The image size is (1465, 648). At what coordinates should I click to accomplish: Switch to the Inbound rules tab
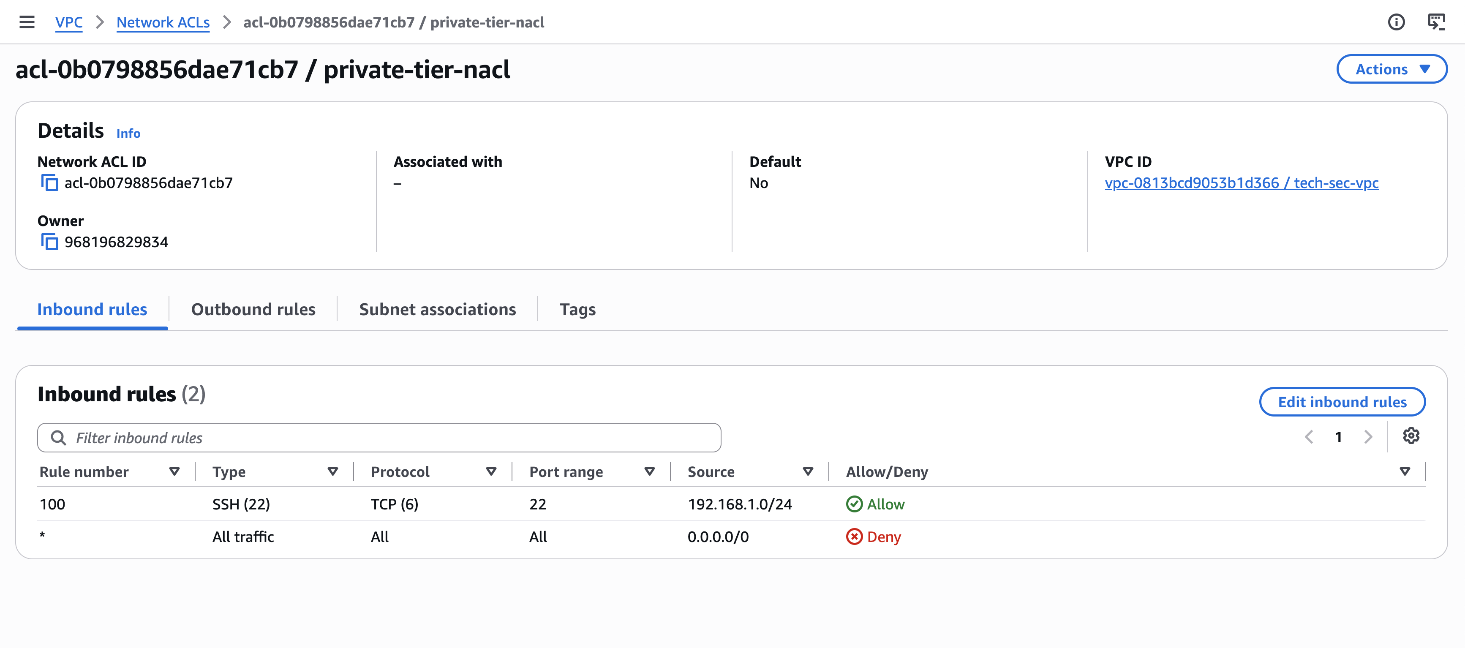click(x=92, y=310)
